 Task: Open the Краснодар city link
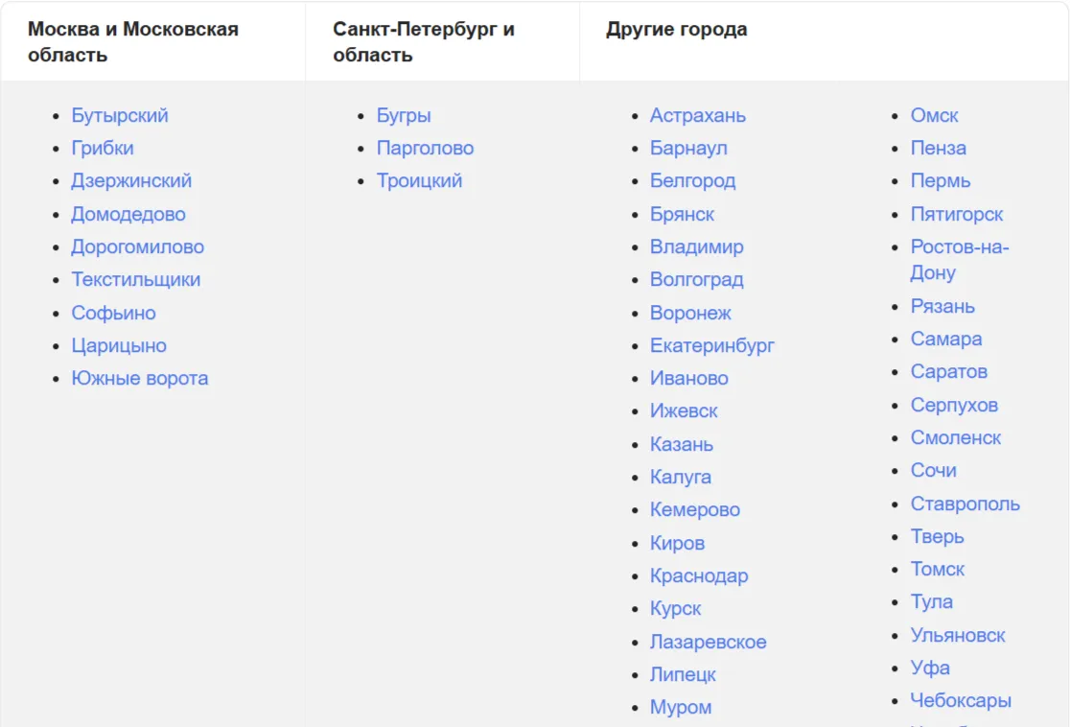tap(699, 575)
